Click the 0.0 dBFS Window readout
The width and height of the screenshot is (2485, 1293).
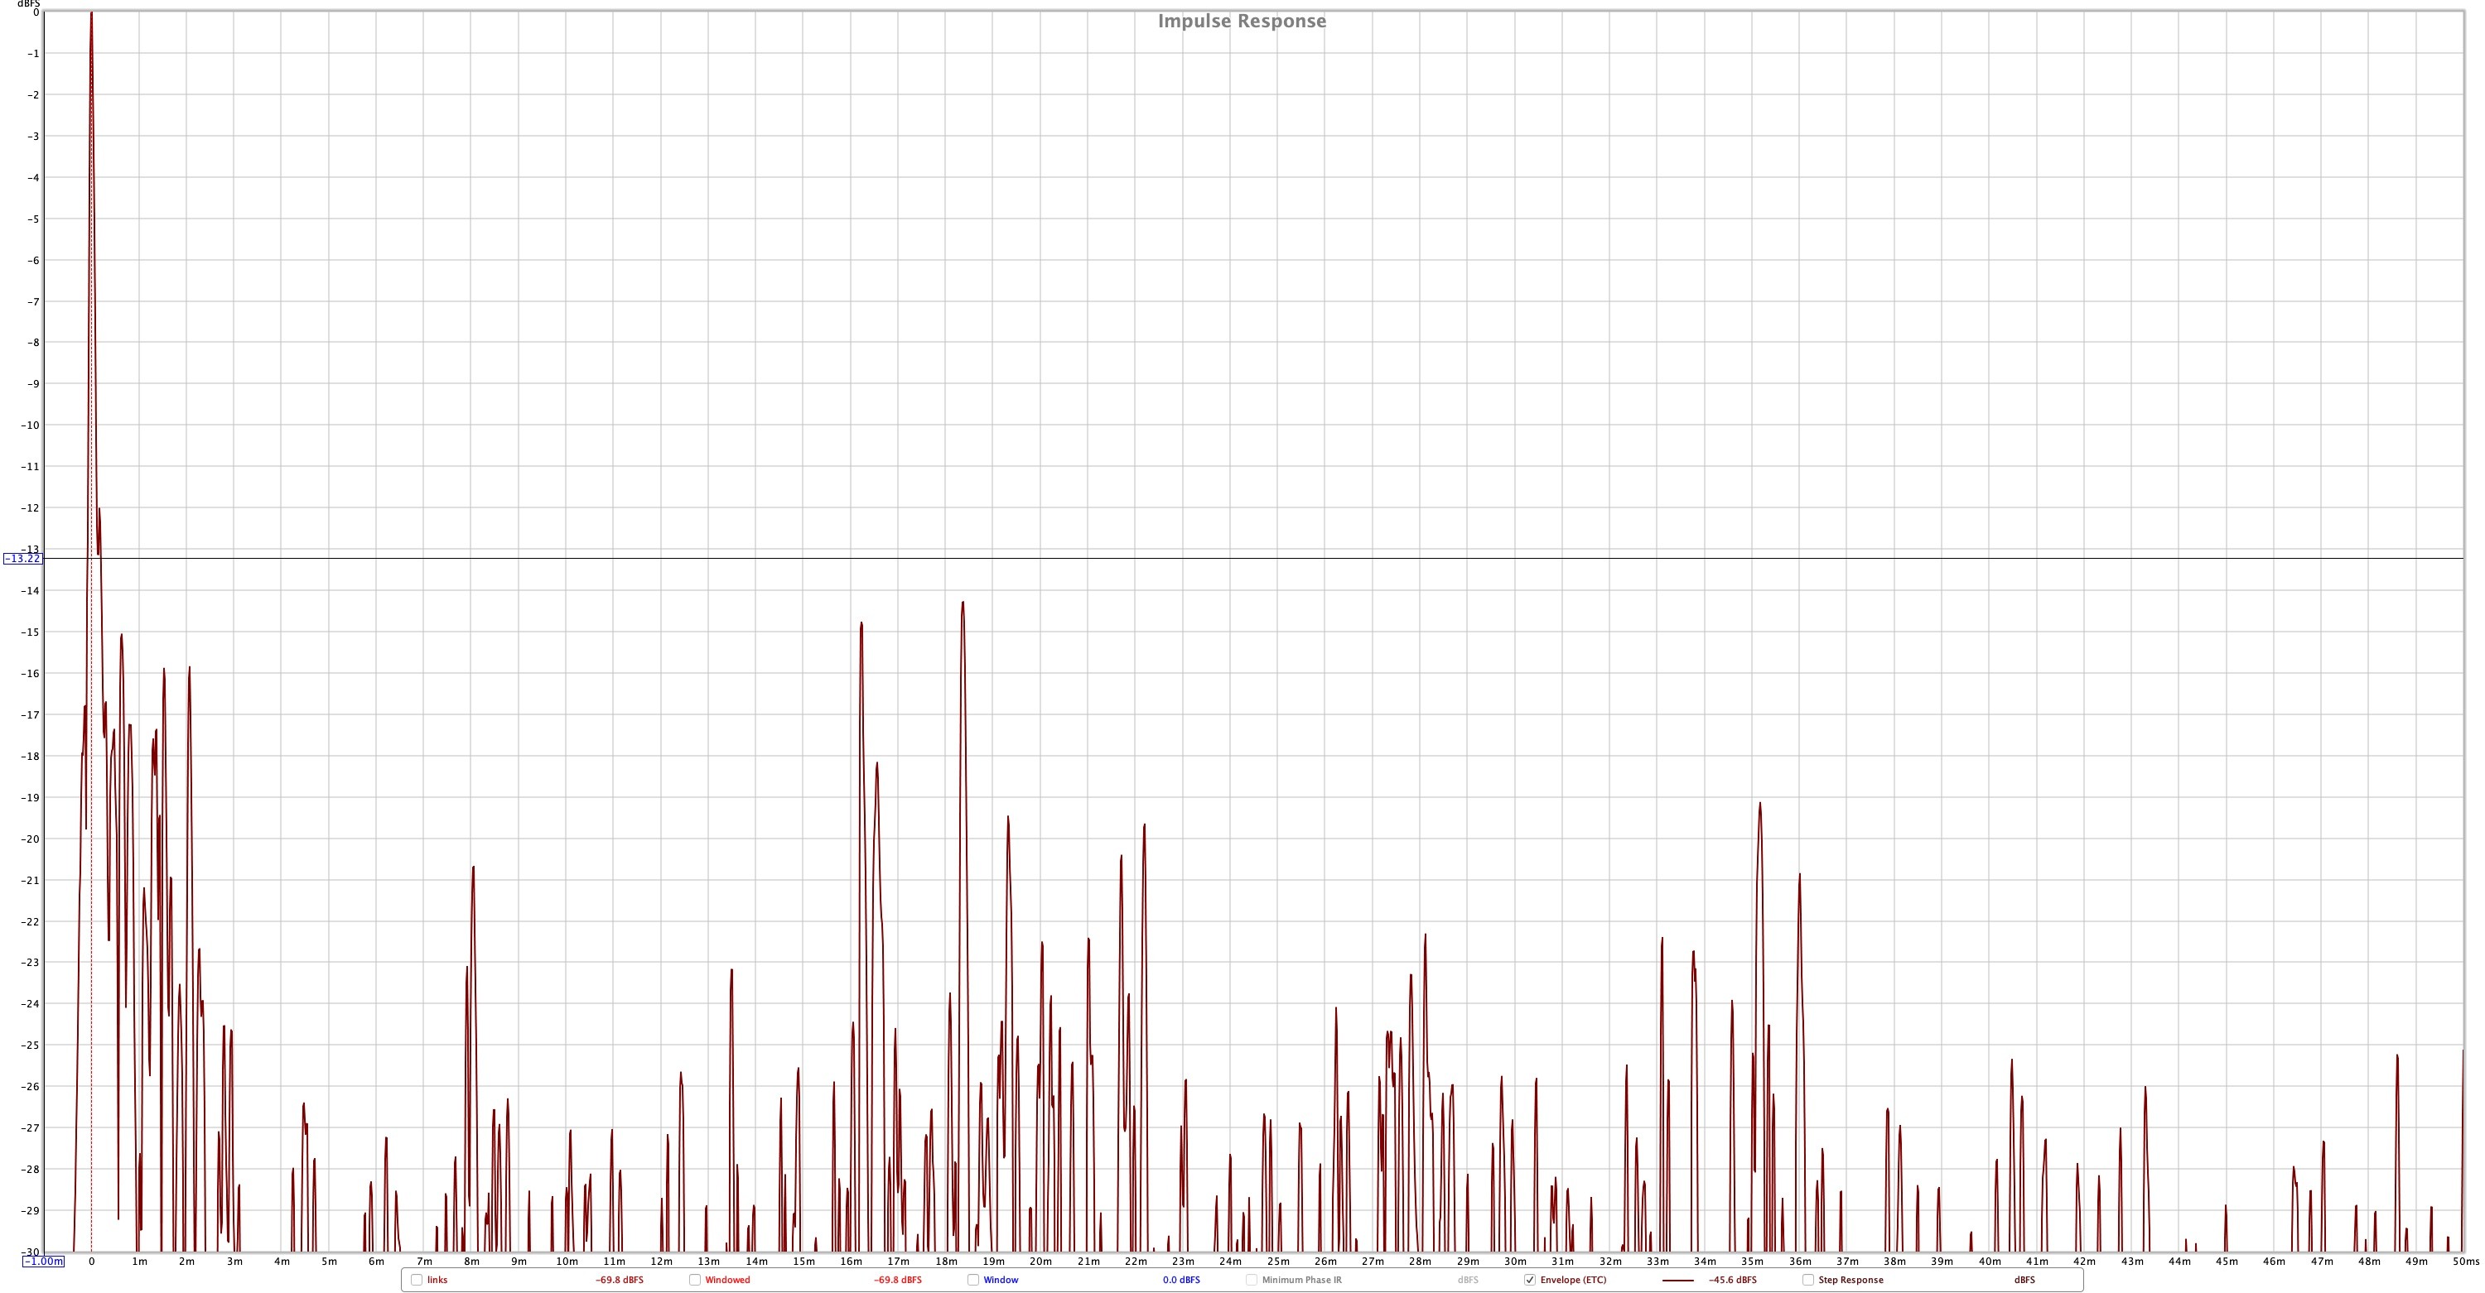pyautogui.click(x=1180, y=1281)
